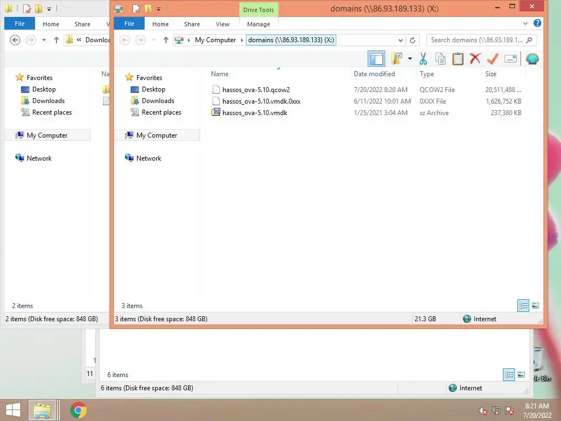This screenshot has width=561, height=421.
Task: Click Back arrow in Downloads window
Action: [x=15, y=40]
